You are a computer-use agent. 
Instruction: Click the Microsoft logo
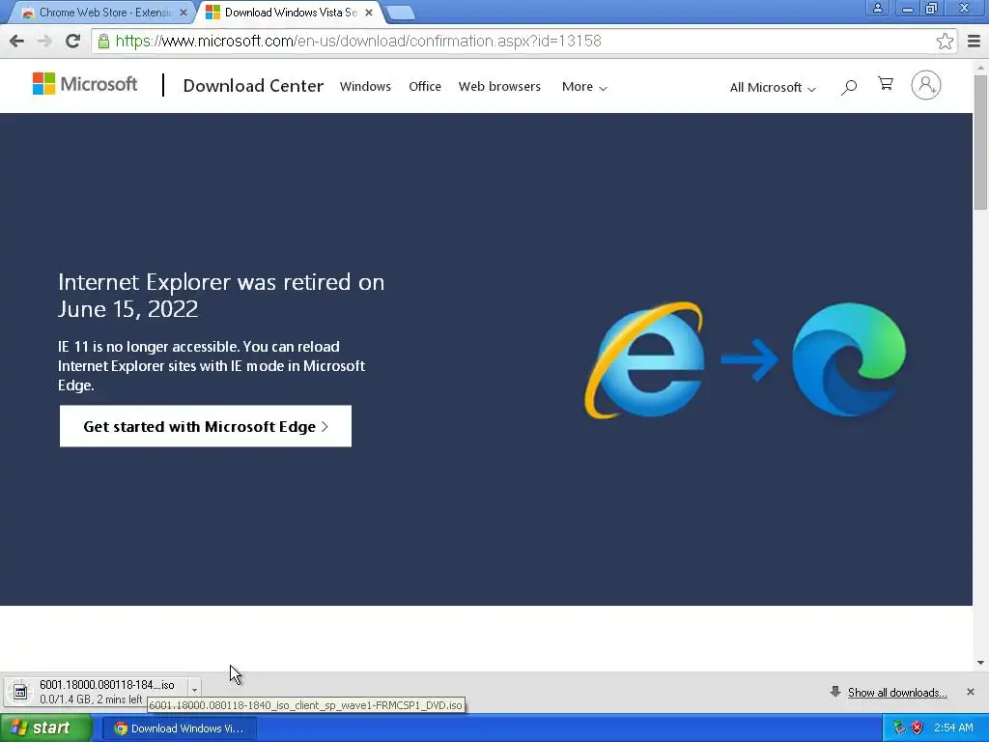(85, 84)
